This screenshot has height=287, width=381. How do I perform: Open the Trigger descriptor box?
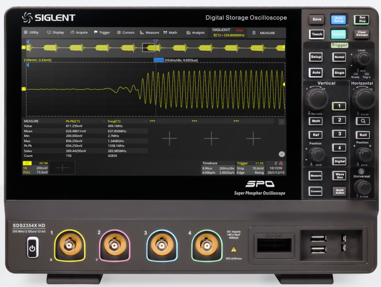tap(250, 168)
